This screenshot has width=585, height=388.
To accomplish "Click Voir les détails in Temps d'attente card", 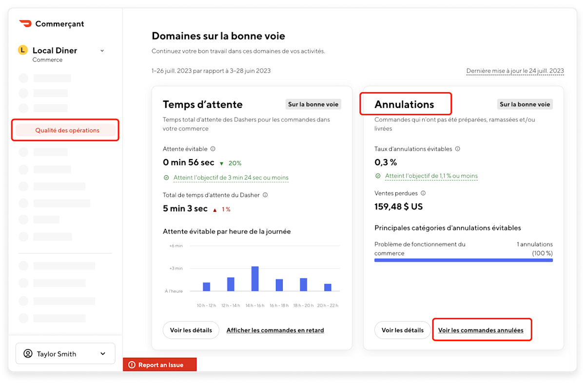I will click(x=191, y=330).
